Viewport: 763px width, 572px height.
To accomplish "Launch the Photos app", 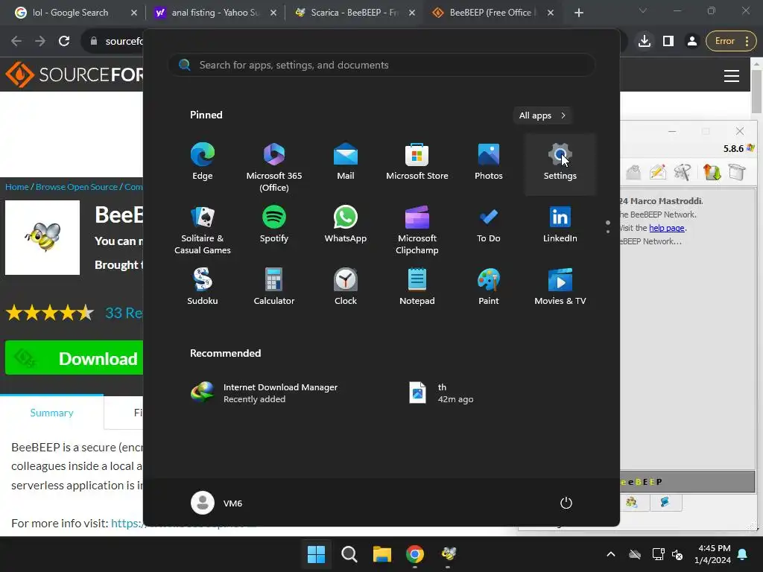I will click(x=489, y=162).
